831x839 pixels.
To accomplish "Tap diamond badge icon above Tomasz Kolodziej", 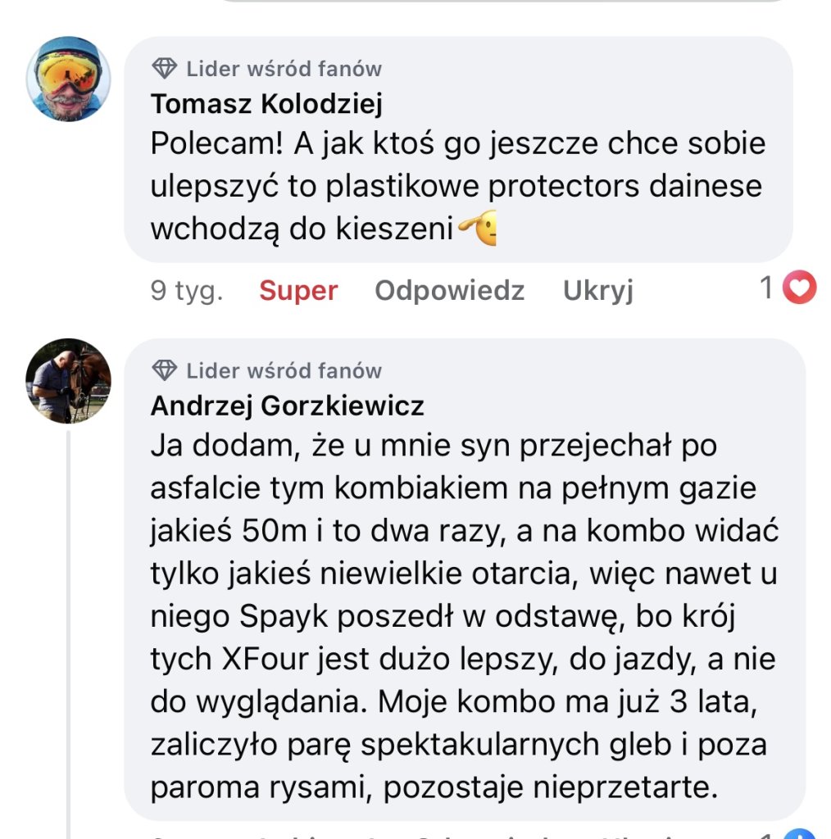I will tap(165, 69).
